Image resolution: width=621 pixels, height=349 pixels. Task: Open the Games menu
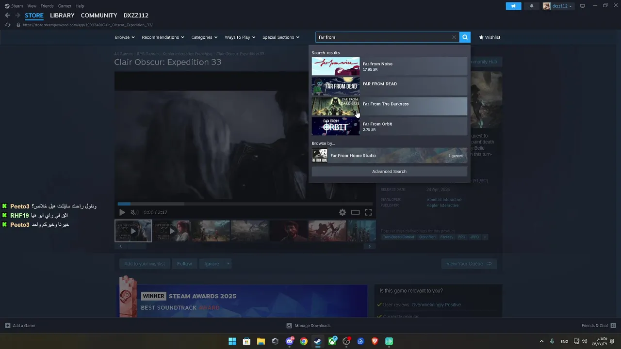point(65,6)
